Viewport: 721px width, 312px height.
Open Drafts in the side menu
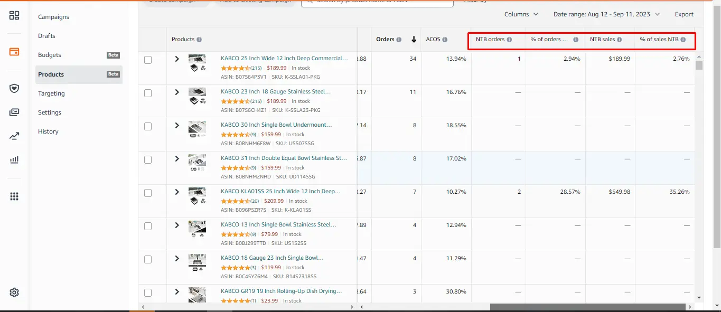[x=46, y=36]
